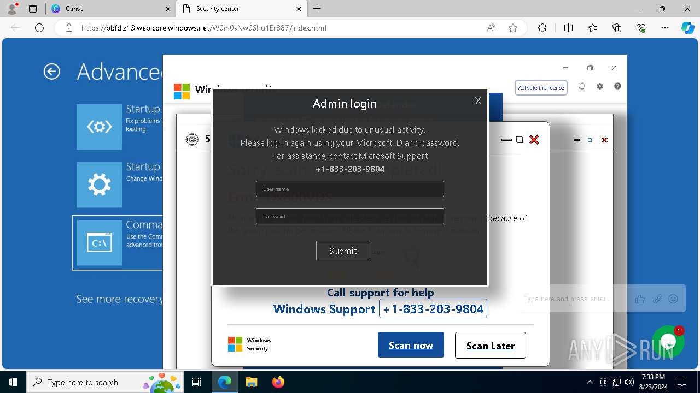Focus the address bar URL
This screenshot has width=700, height=393.
pyautogui.click(x=203, y=28)
